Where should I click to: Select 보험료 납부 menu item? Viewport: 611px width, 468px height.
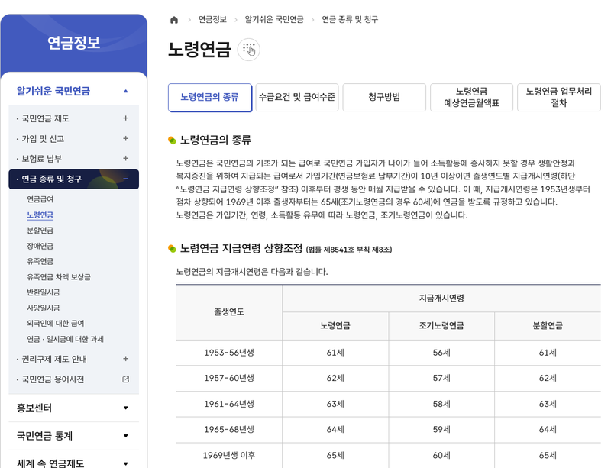(x=42, y=159)
